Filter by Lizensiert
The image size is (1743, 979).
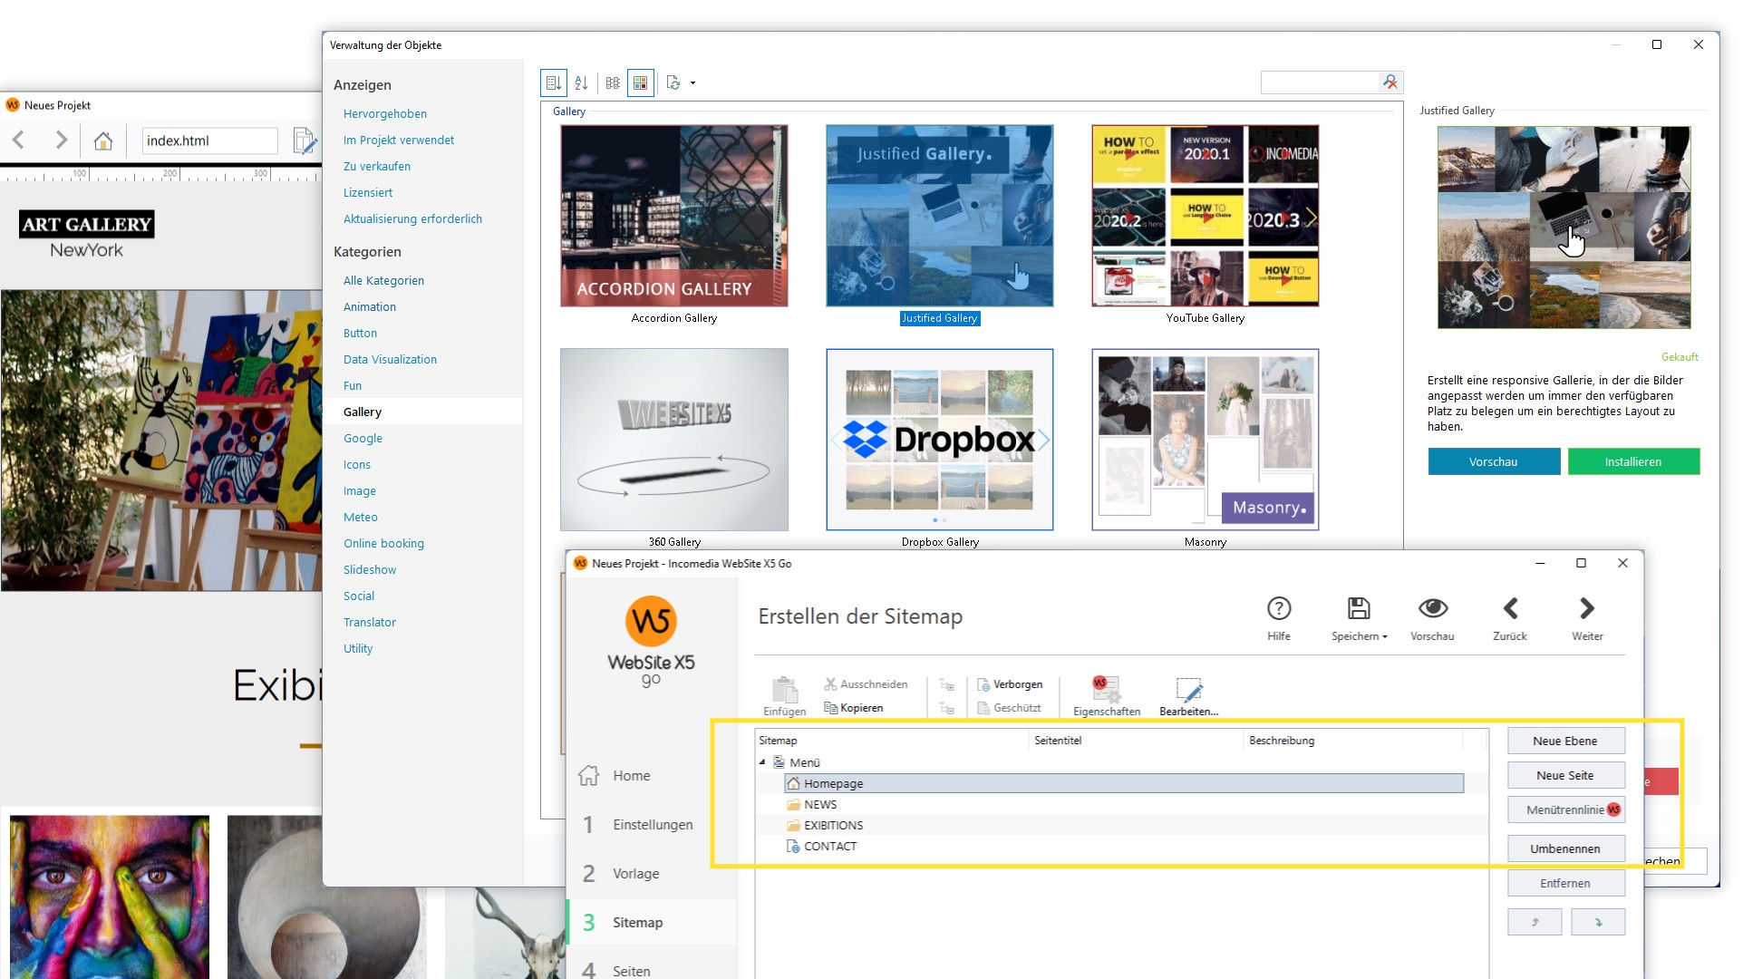[x=368, y=192]
